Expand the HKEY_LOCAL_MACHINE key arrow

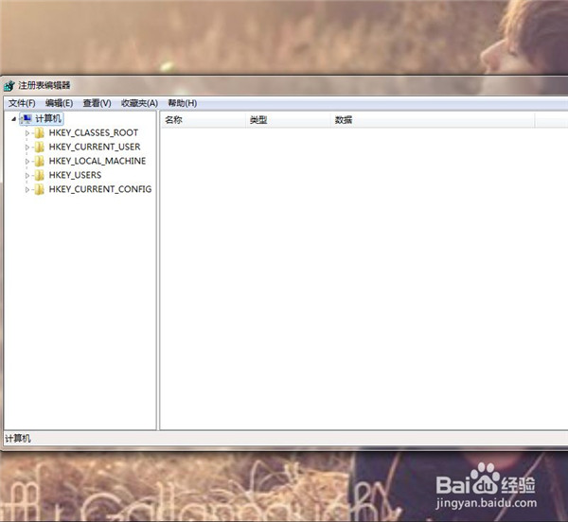point(27,162)
